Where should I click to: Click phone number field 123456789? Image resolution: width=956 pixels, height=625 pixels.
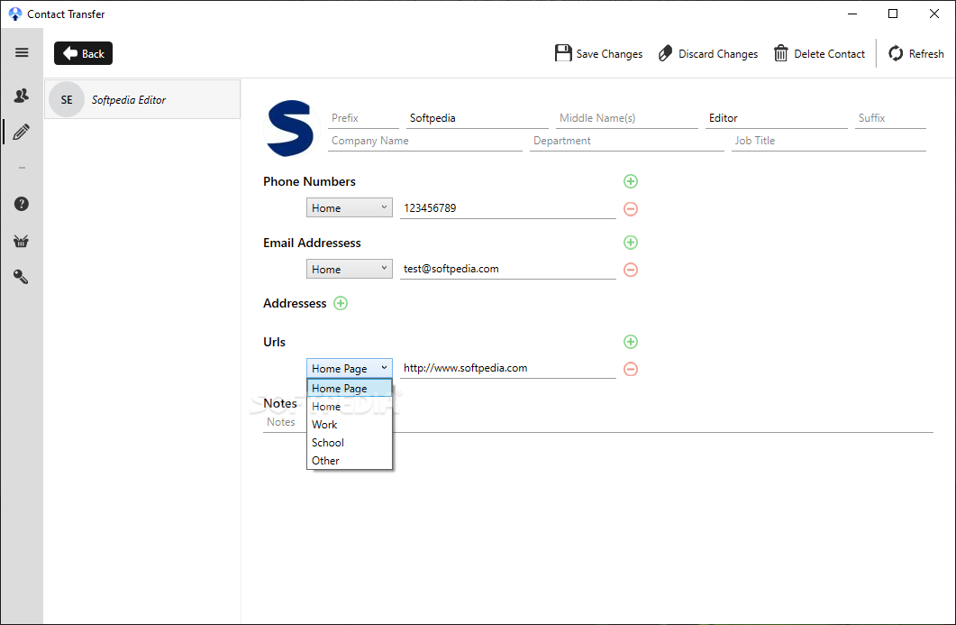(508, 208)
